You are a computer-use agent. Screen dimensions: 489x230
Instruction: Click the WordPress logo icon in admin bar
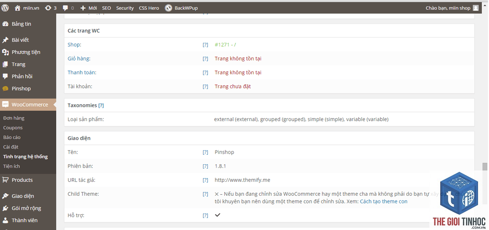pos(5,8)
